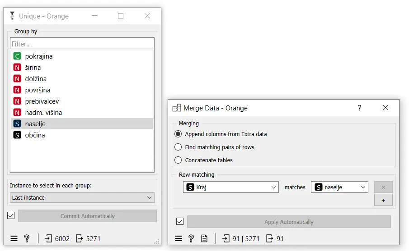Screen dimensions: 409x251
Task: Select the highlighted naselje variable row
Action: tap(82, 124)
